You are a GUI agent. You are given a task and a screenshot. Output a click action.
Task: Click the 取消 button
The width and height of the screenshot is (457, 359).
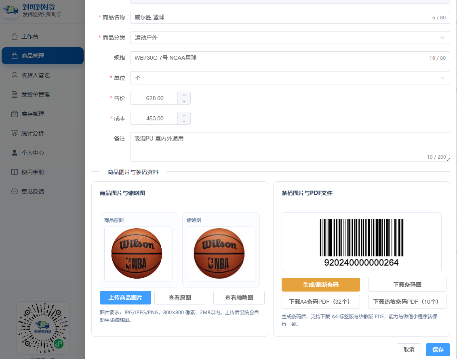[x=409, y=350]
